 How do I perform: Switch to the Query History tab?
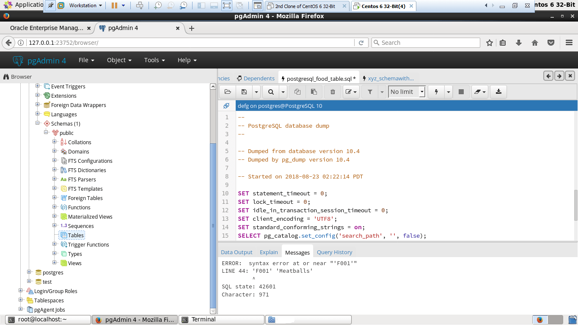334,252
